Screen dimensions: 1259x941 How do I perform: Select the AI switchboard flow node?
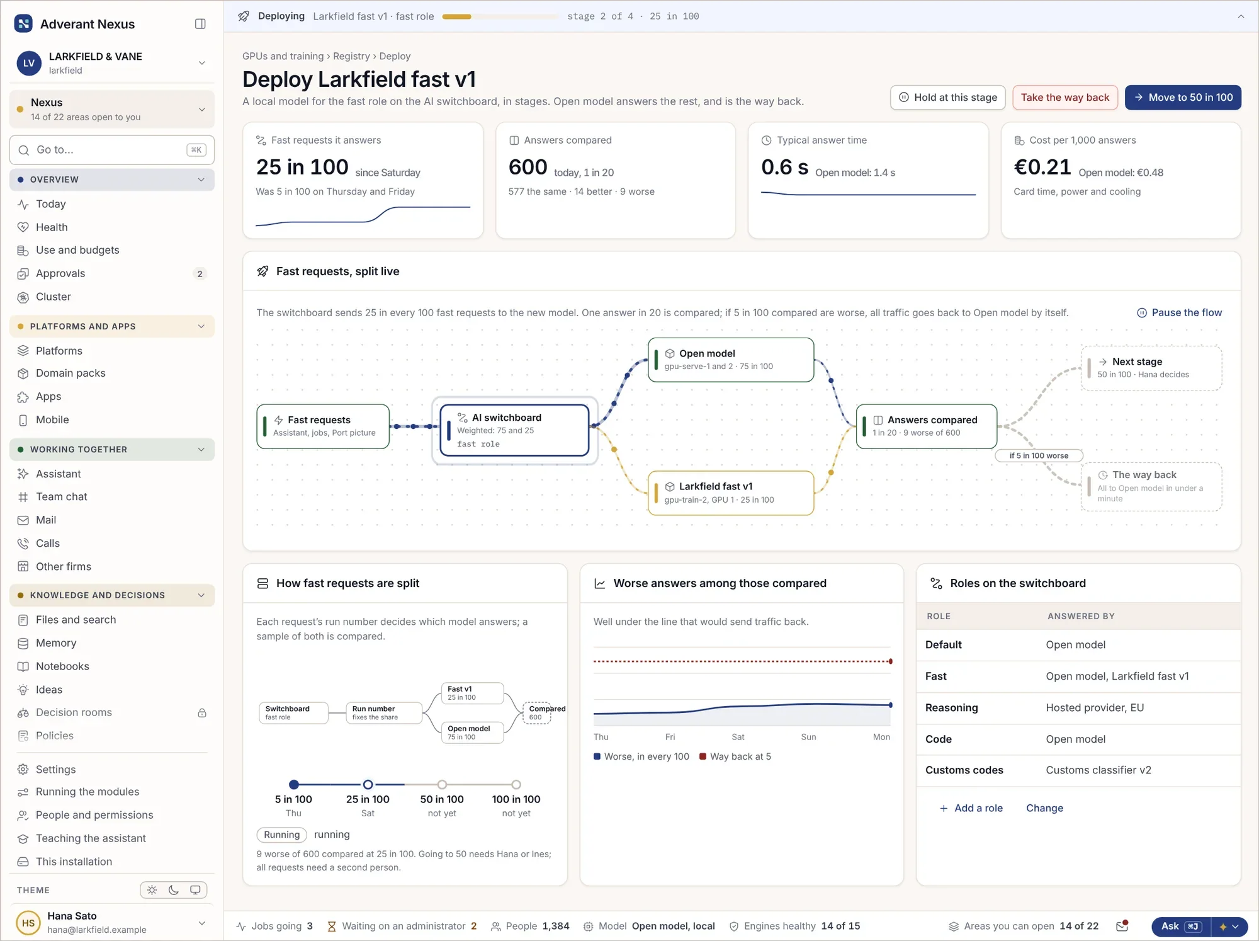tap(514, 431)
